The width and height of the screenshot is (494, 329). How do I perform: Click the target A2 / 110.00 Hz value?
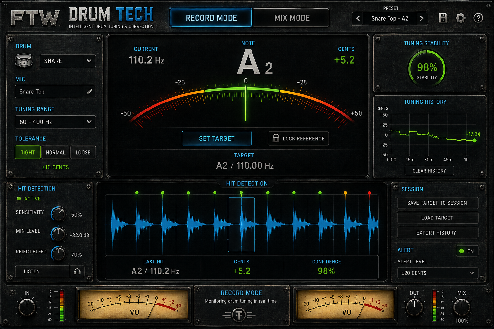[x=245, y=166]
